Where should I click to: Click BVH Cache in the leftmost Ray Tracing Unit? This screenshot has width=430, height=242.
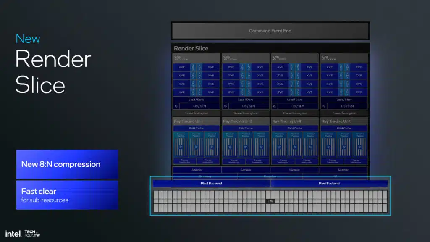click(197, 128)
